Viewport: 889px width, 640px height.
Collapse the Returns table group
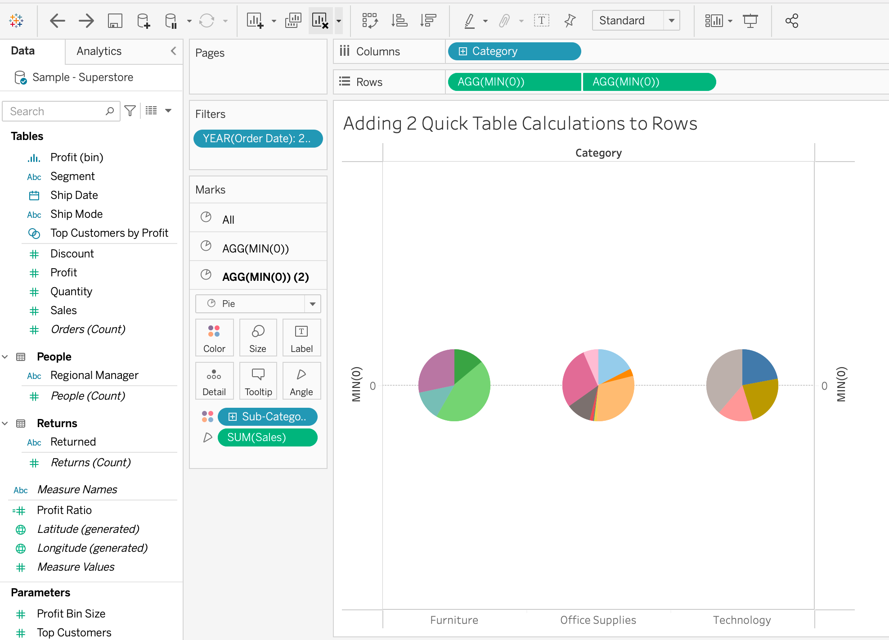point(5,423)
